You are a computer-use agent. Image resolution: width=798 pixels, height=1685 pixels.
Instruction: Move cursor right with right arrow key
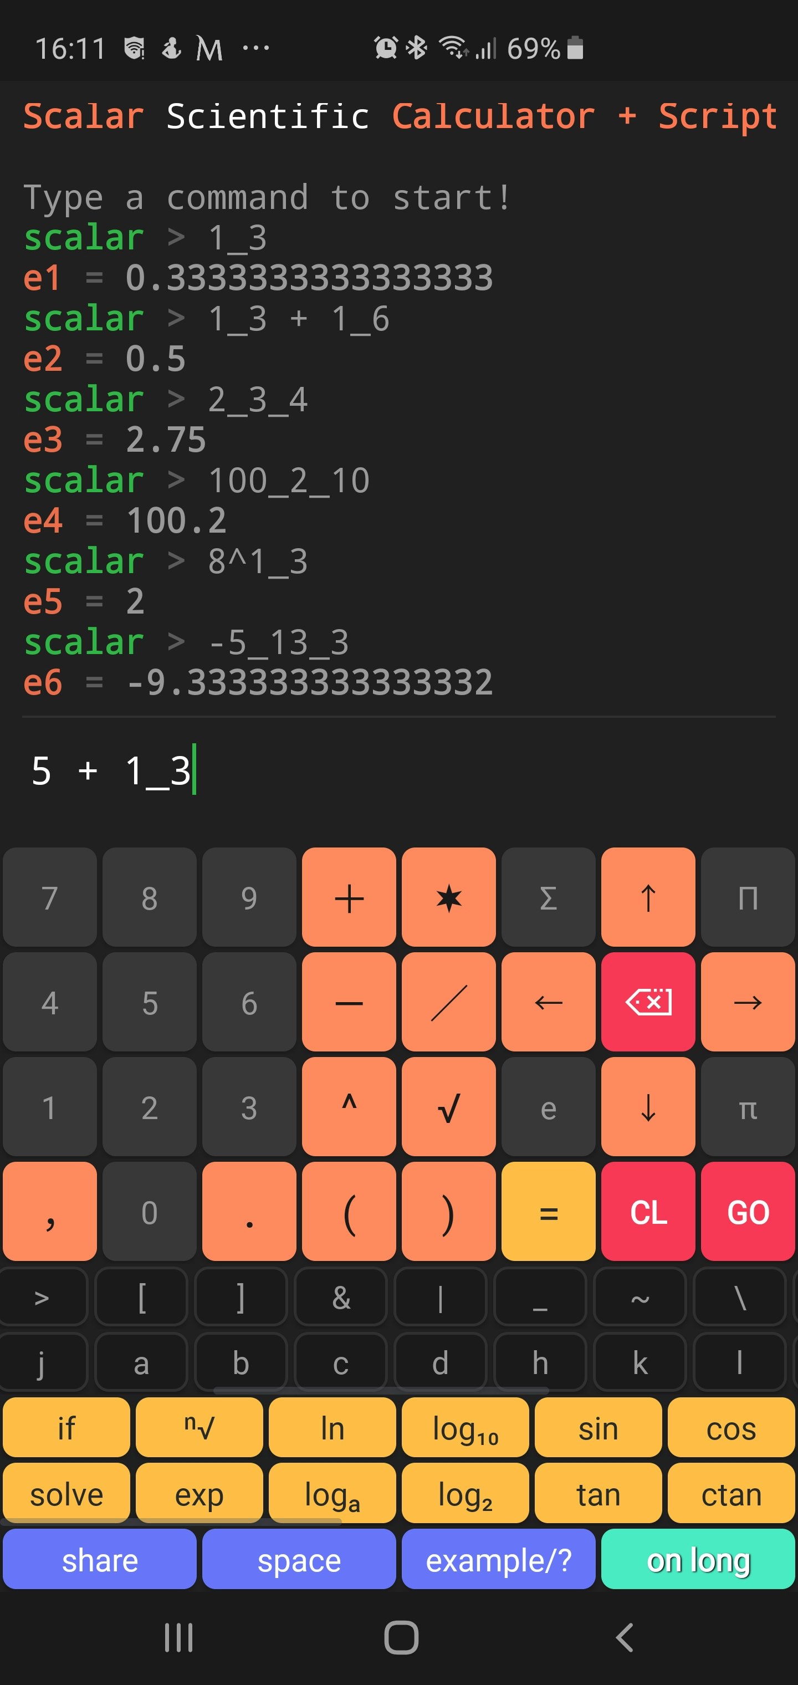[x=748, y=1002]
